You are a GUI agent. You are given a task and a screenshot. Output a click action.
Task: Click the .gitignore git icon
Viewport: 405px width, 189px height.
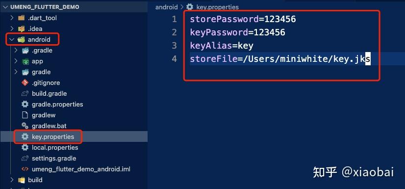pos(25,83)
